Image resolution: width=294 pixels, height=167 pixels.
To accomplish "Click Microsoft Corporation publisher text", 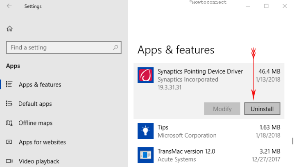I will [187, 136].
